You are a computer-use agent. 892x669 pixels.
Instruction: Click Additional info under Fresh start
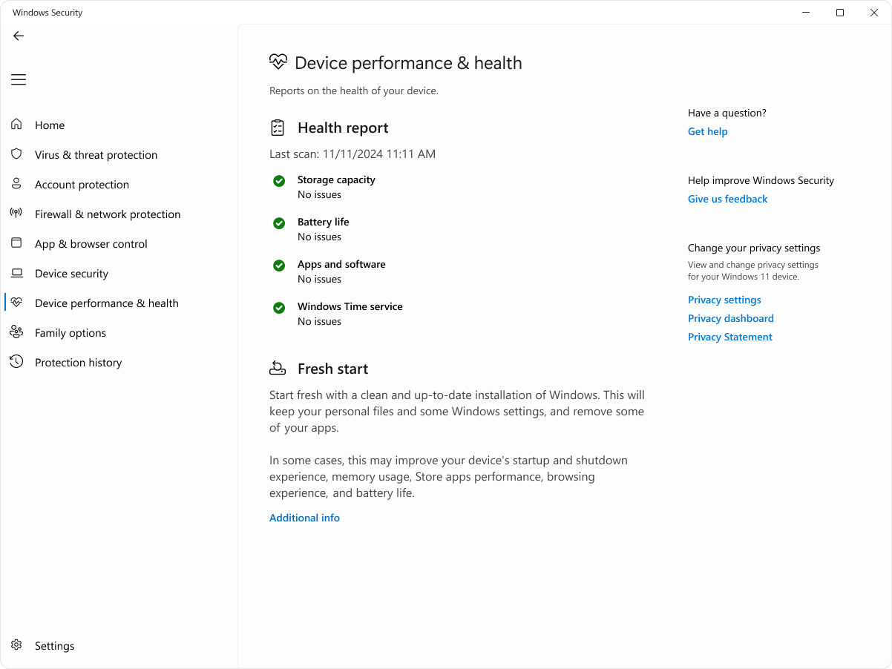pos(304,518)
